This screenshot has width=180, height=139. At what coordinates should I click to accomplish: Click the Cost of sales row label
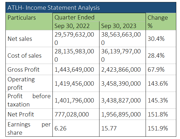point(24,56)
